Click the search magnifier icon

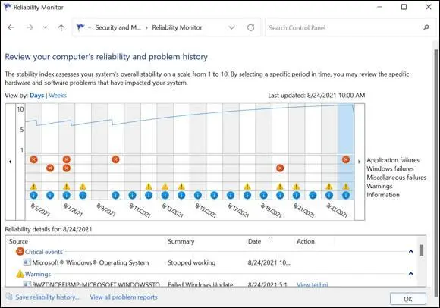[426, 27]
